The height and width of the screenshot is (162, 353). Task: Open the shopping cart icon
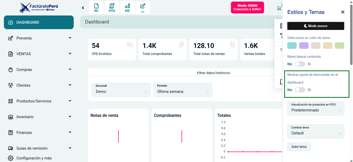(x=279, y=8)
